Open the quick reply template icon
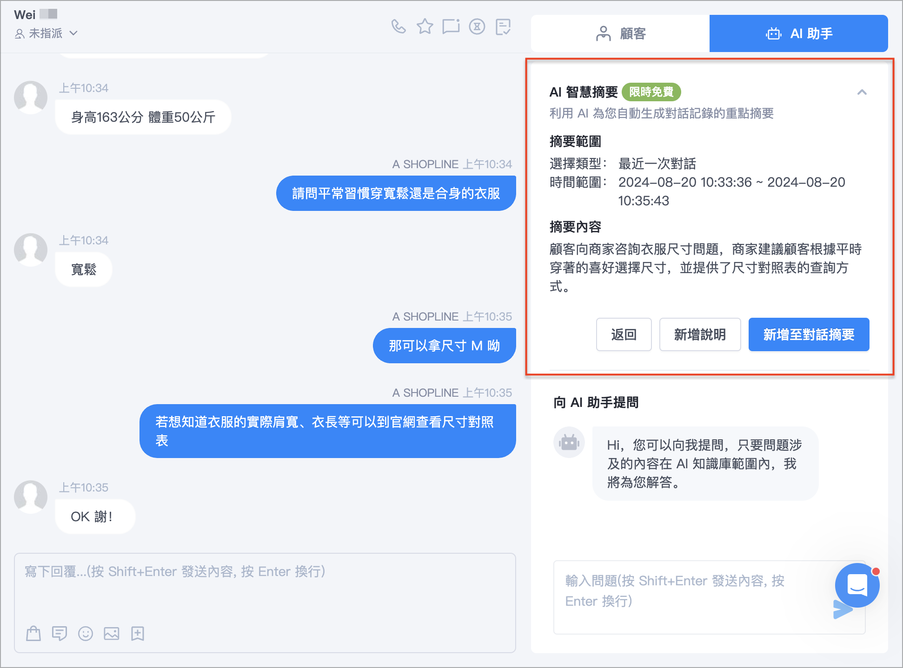The height and width of the screenshot is (668, 903). coord(60,633)
